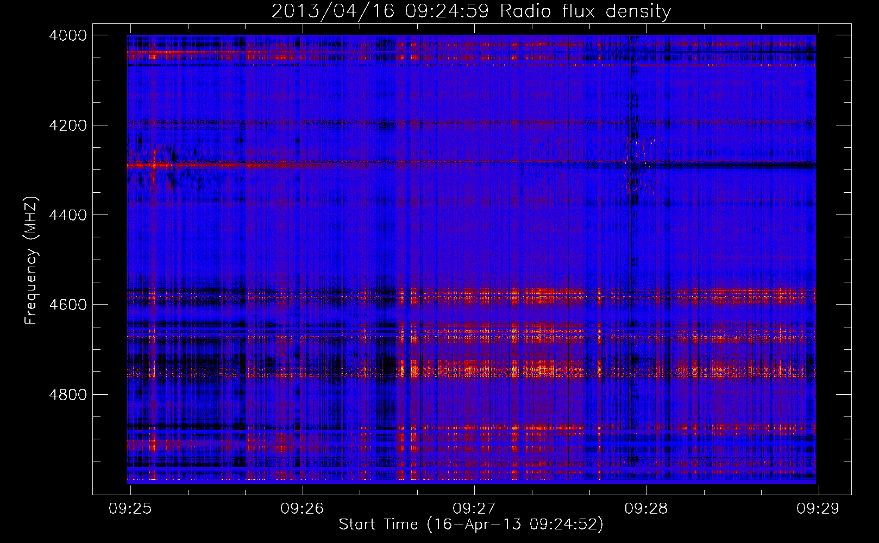Click the 09:25 time axis label
The height and width of the screenshot is (543, 879).
130,508
